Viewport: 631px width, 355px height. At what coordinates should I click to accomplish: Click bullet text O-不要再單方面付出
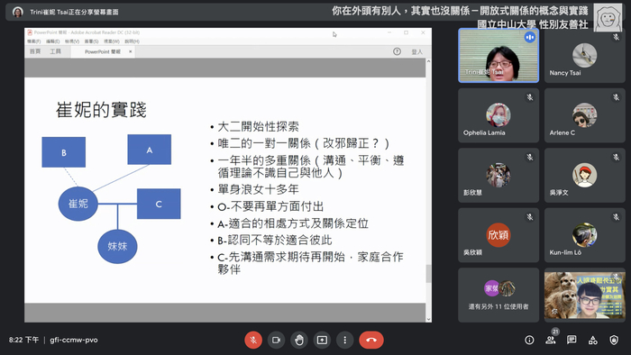[x=270, y=206]
